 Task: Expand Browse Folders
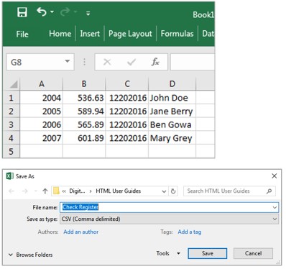(x=30, y=255)
